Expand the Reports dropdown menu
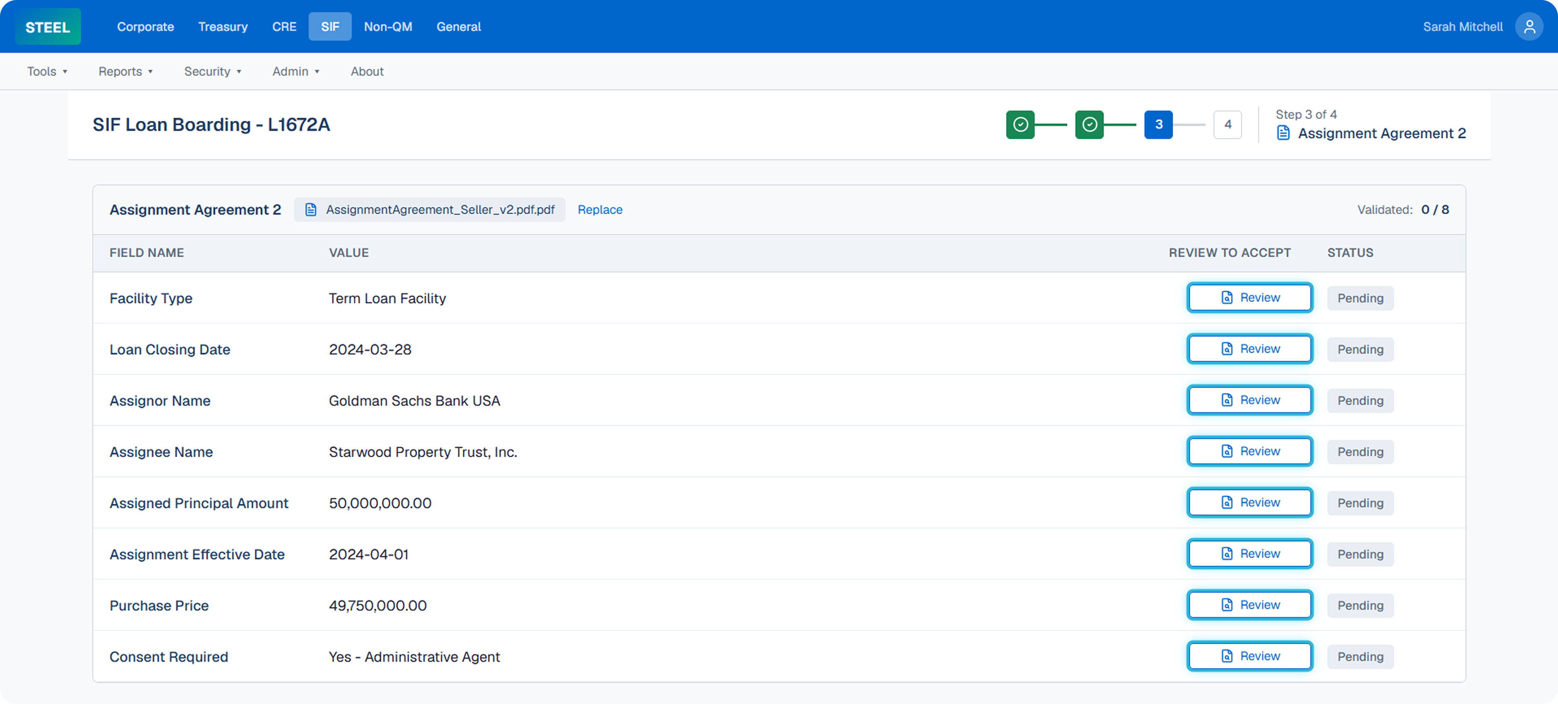 [126, 71]
